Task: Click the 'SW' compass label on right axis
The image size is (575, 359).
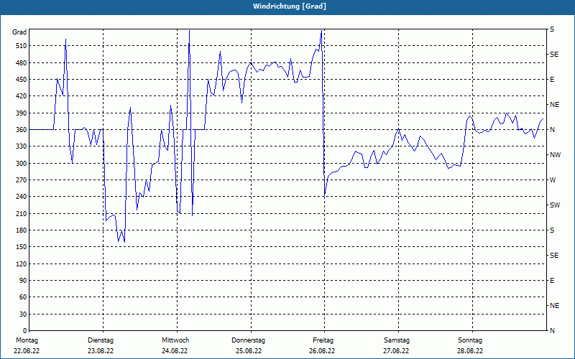Action: click(555, 205)
